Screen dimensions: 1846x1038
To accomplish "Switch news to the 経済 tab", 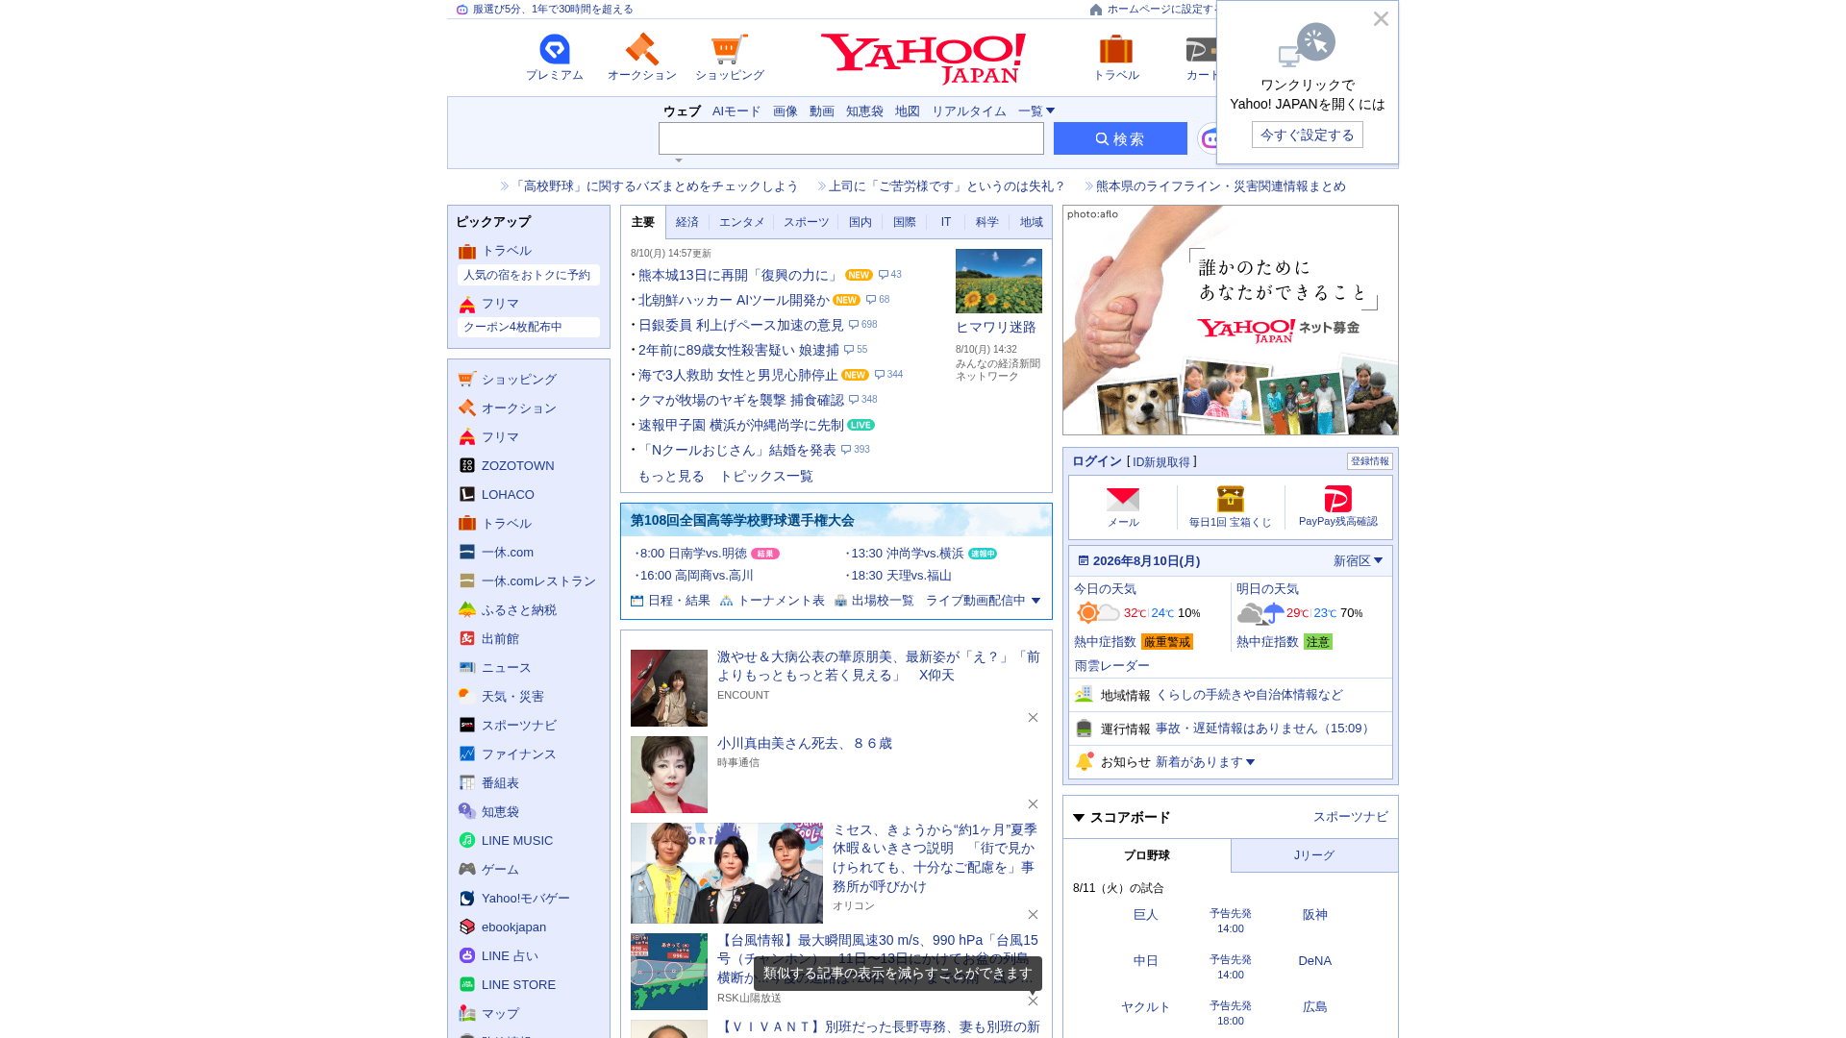I will click(x=687, y=222).
